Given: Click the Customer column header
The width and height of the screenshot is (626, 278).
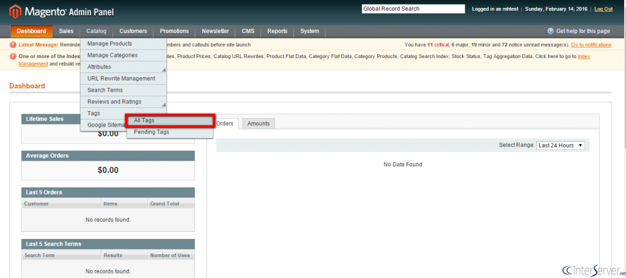Looking at the screenshot, I should tap(62, 204).
